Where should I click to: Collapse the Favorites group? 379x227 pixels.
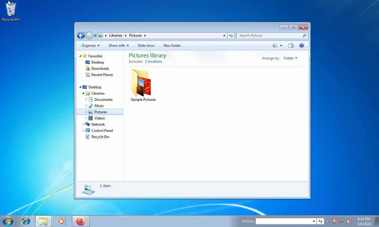click(80, 56)
